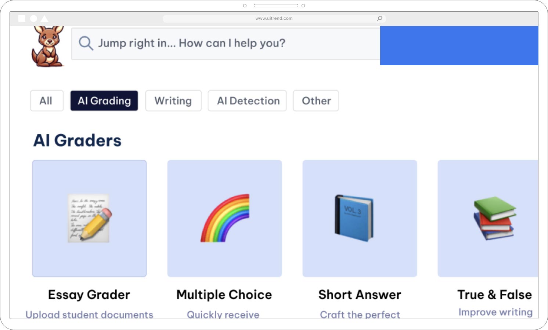Click the triangle icon in browser bar
This screenshot has width=548, height=330.
point(44,18)
